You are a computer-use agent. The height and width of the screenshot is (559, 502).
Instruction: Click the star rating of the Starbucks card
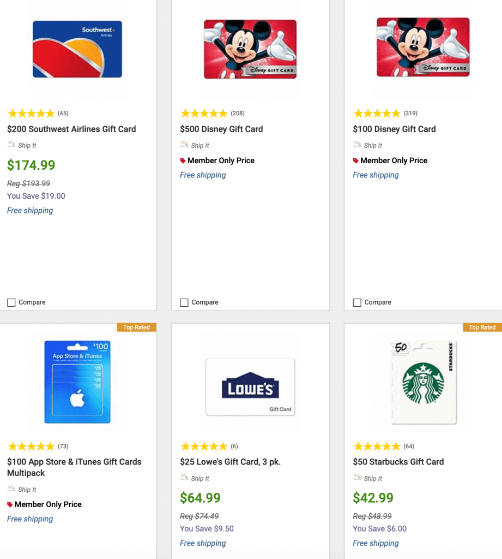point(377,447)
